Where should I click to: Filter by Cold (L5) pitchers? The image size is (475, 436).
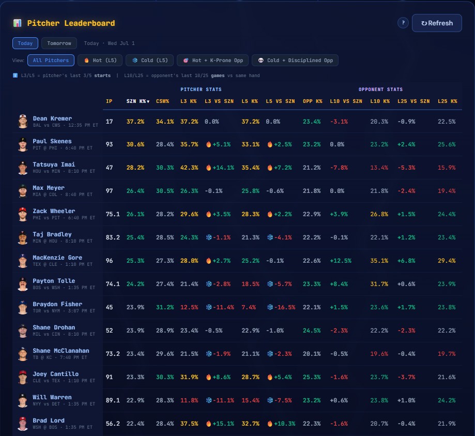[150, 61]
